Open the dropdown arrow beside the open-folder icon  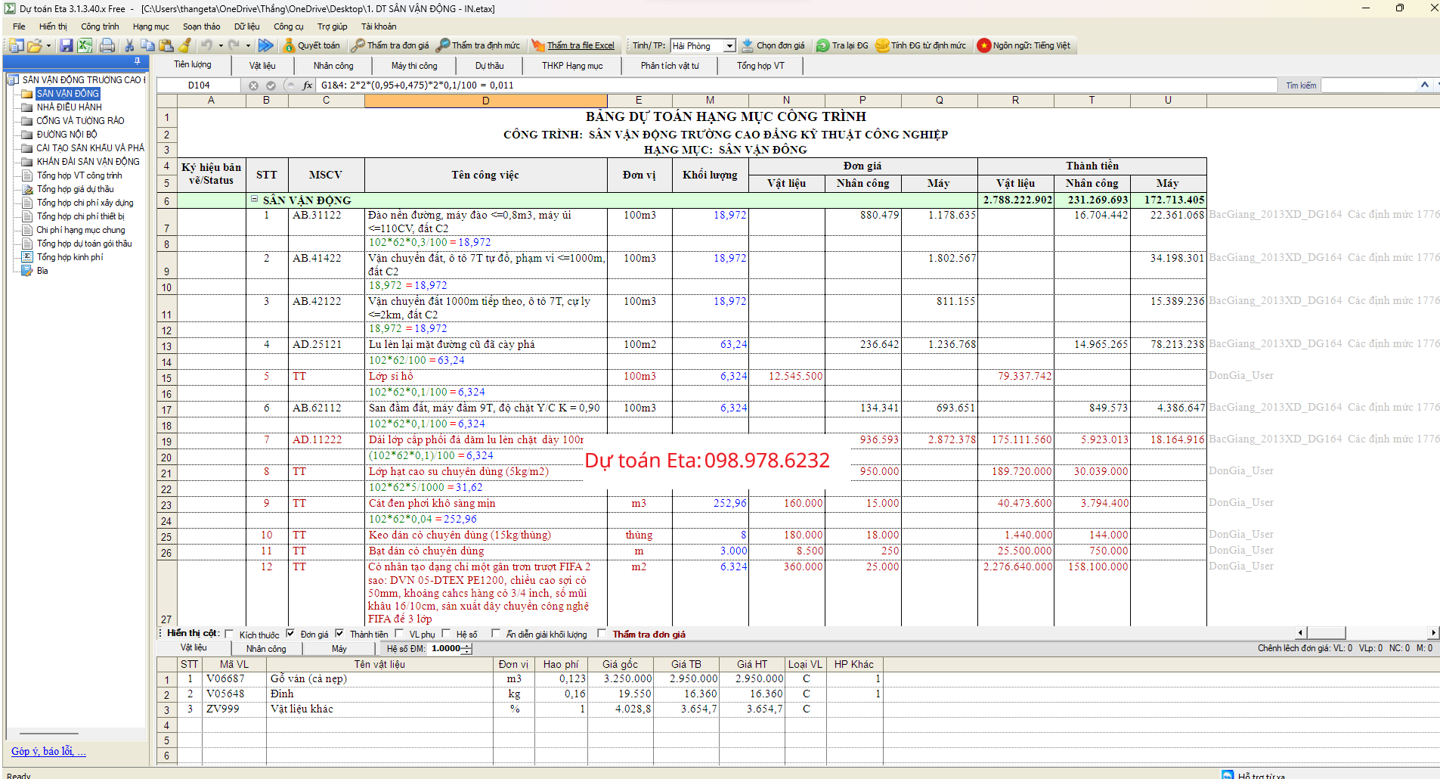[x=48, y=45]
